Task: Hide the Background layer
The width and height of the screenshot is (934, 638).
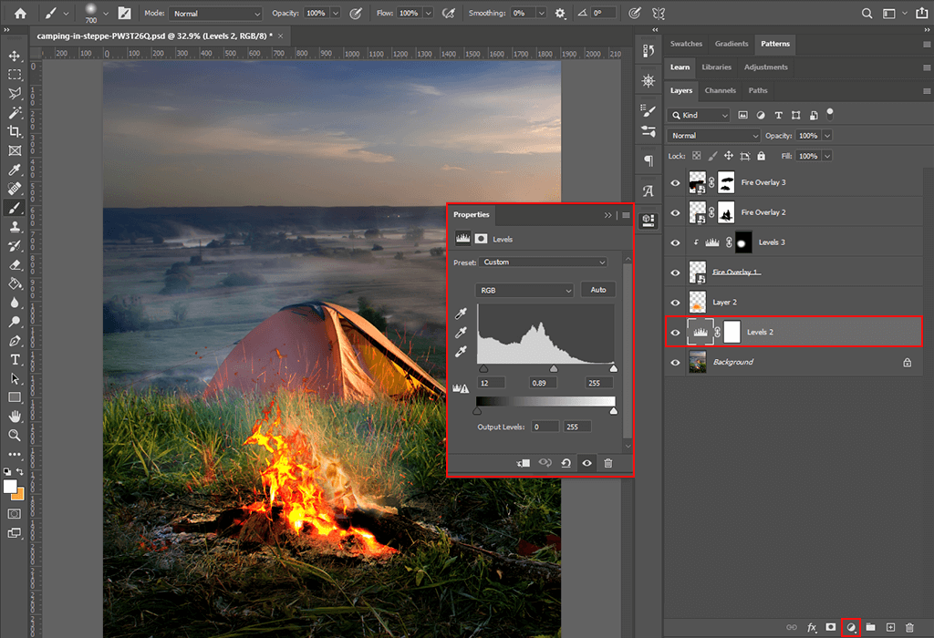Action: pos(676,362)
